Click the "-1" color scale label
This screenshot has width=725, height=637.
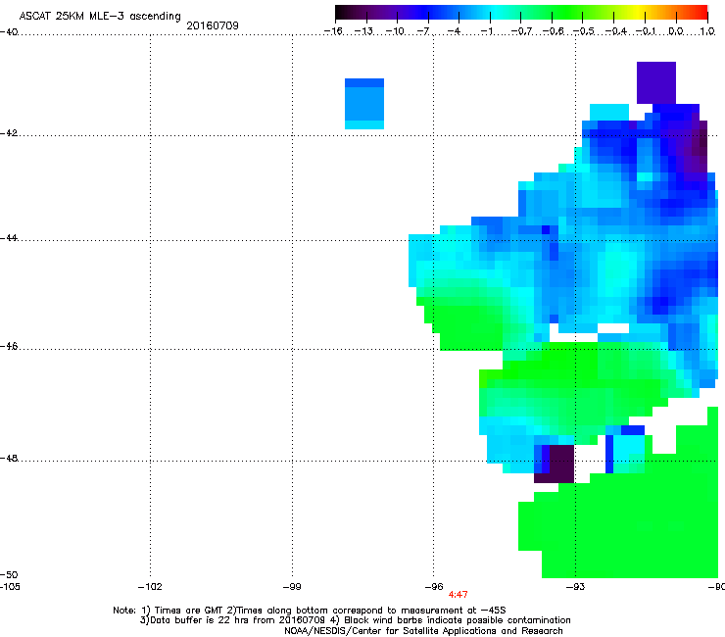[x=486, y=31]
